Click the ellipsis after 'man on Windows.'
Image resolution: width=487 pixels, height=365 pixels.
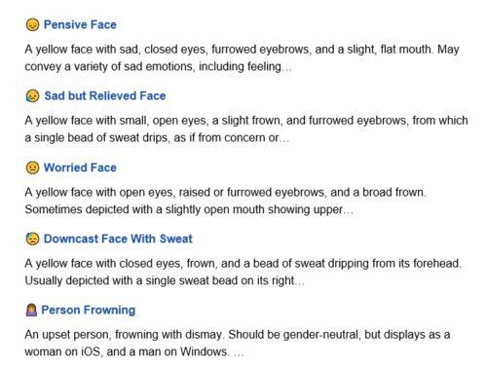pos(239,354)
